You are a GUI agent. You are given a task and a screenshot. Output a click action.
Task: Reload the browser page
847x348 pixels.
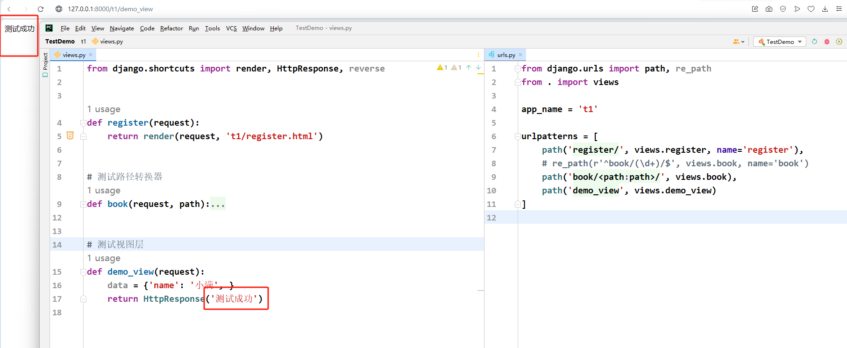pyautogui.click(x=41, y=9)
